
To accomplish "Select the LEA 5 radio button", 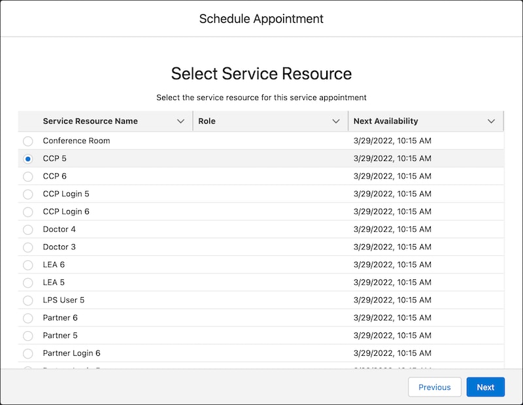I will [28, 283].
